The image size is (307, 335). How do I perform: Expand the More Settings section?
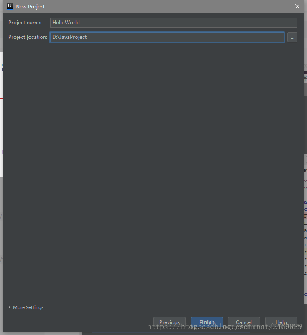click(26, 307)
